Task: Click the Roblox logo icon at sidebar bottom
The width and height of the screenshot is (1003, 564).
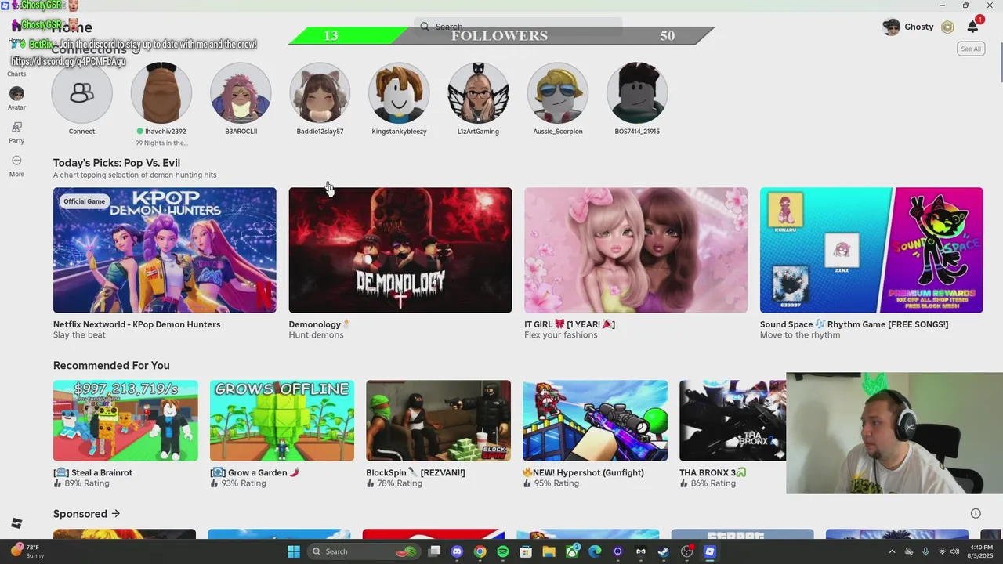Action: click(x=16, y=523)
